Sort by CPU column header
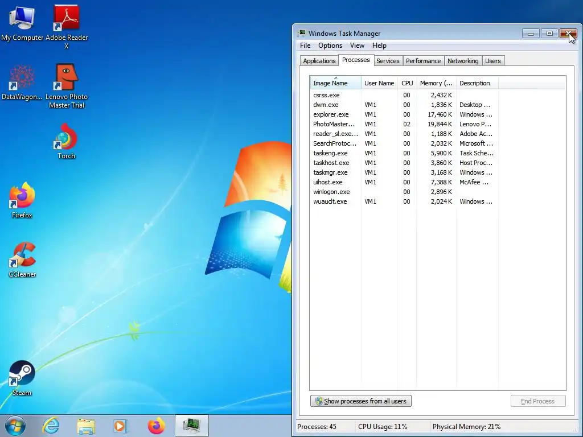583x437 pixels. coord(407,83)
